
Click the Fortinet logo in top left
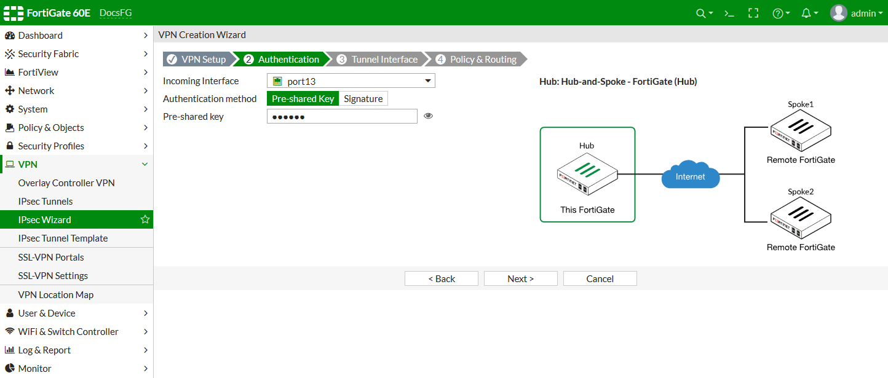[13, 12]
